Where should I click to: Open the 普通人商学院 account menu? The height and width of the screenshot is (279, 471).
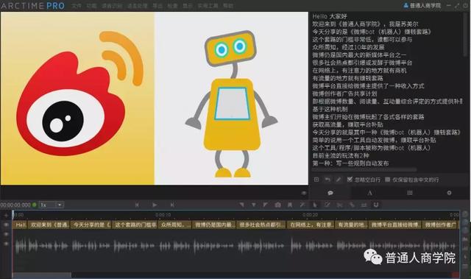(422, 5)
